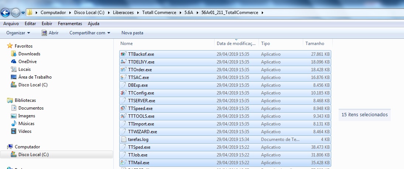Select the TTConfig.exe application icon

coord(124,93)
